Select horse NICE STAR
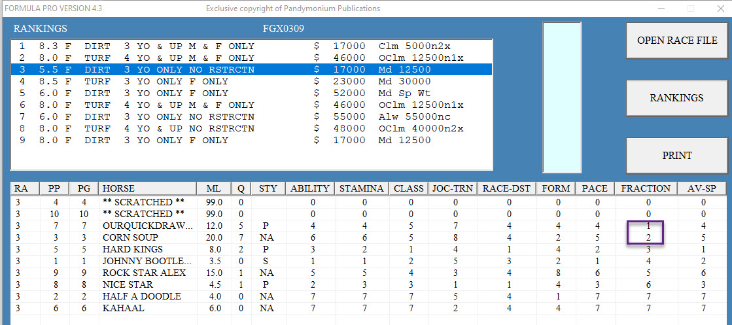 tap(128, 284)
